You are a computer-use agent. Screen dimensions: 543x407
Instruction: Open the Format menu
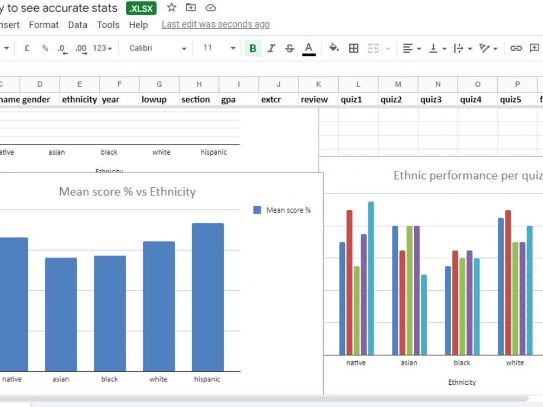43,25
